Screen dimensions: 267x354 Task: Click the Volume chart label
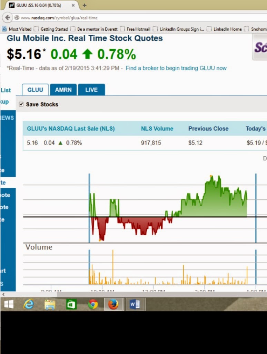click(39, 247)
